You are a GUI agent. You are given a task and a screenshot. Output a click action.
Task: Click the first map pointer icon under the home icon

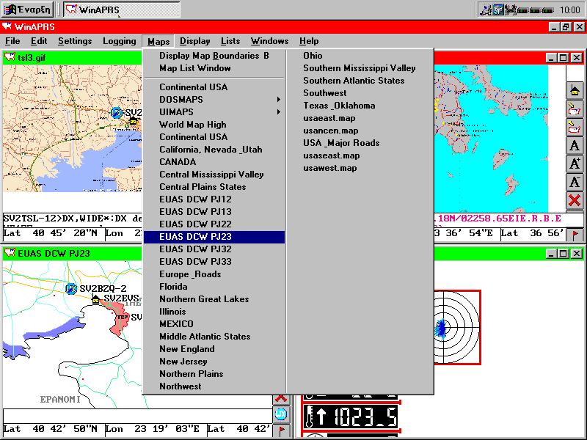coord(575,109)
